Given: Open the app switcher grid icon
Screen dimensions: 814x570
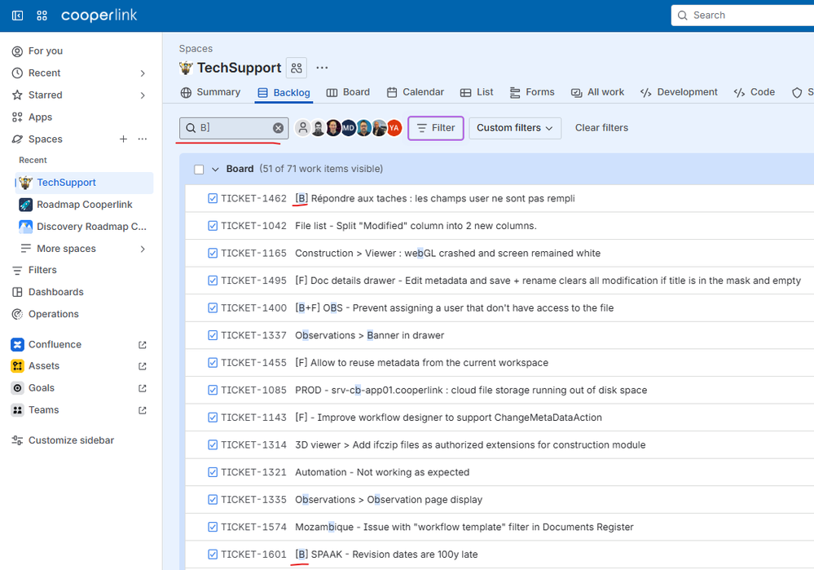Looking at the screenshot, I should point(41,15).
